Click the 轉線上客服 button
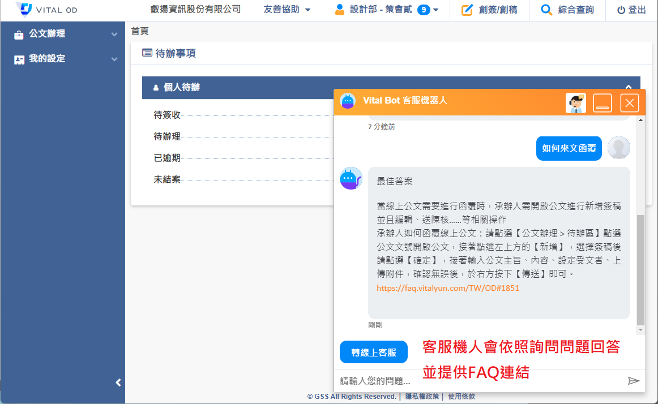 (373, 352)
